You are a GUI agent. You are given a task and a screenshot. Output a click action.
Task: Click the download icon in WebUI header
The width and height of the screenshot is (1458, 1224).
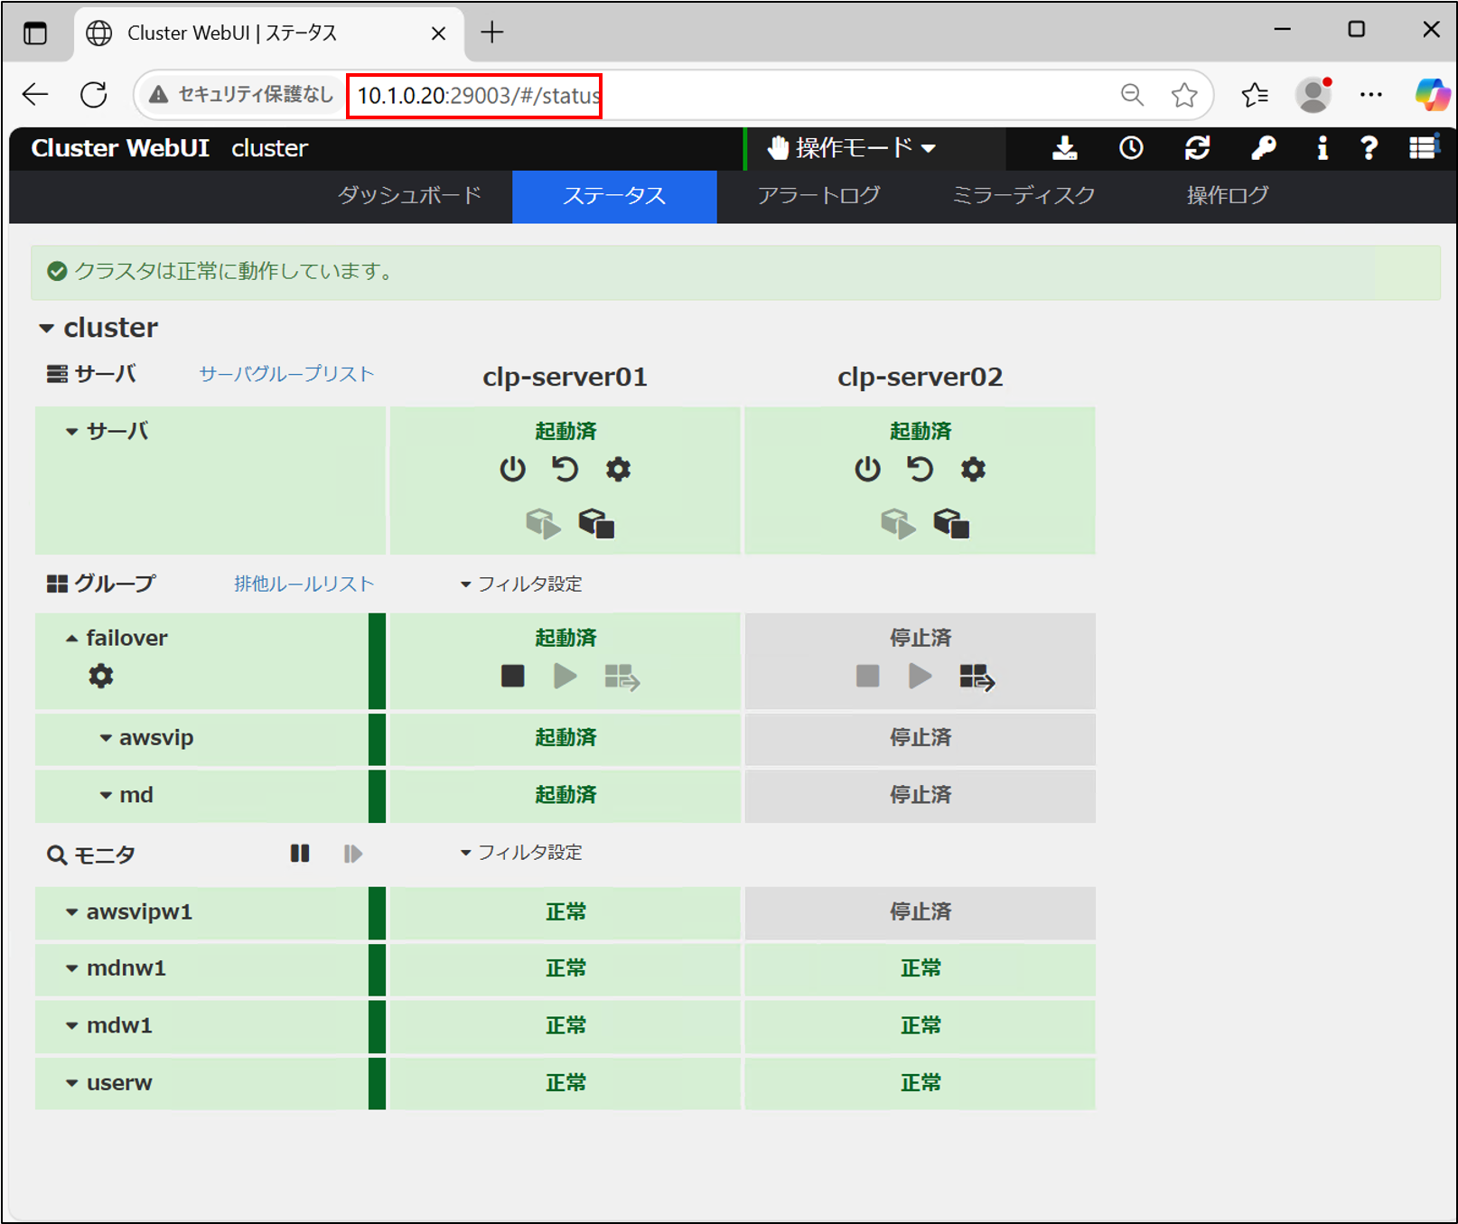(1065, 148)
